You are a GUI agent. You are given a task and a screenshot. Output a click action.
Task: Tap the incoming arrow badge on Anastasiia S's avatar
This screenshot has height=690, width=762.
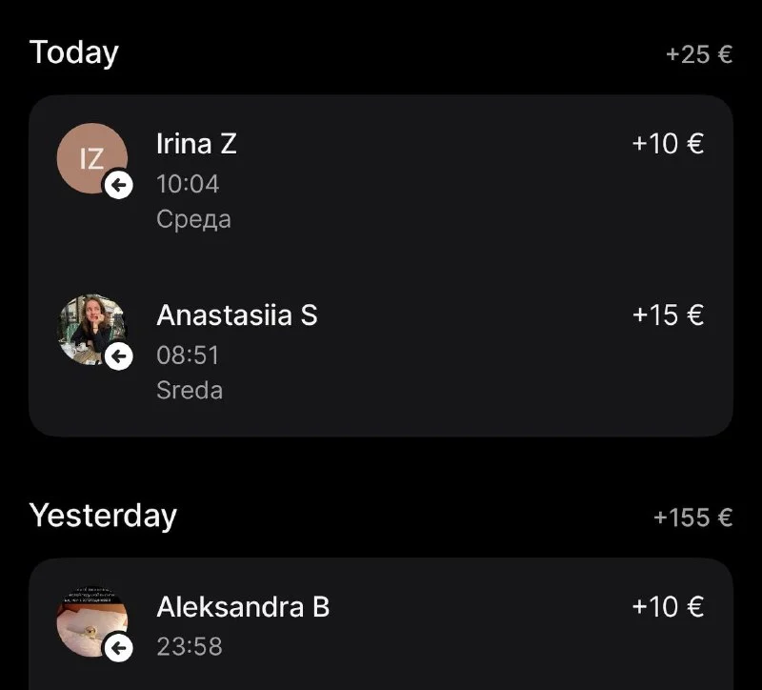(118, 356)
